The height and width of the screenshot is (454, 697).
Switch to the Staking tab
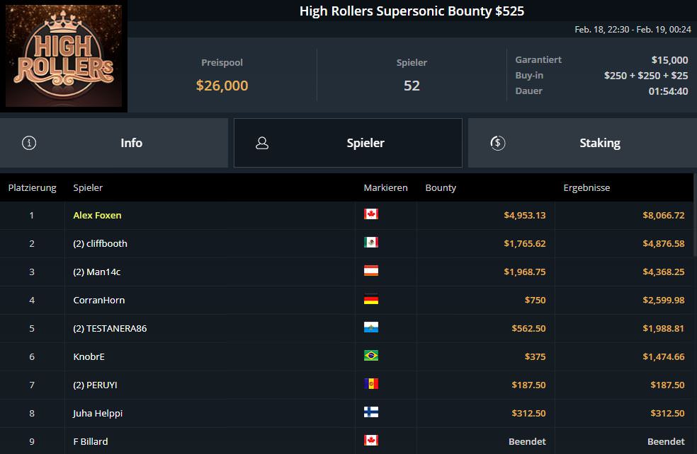pyautogui.click(x=582, y=143)
